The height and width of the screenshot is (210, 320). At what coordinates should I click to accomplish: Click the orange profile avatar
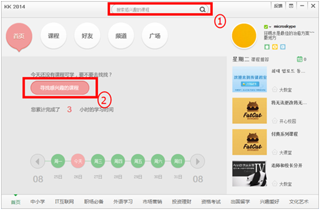[x=244, y=36]
